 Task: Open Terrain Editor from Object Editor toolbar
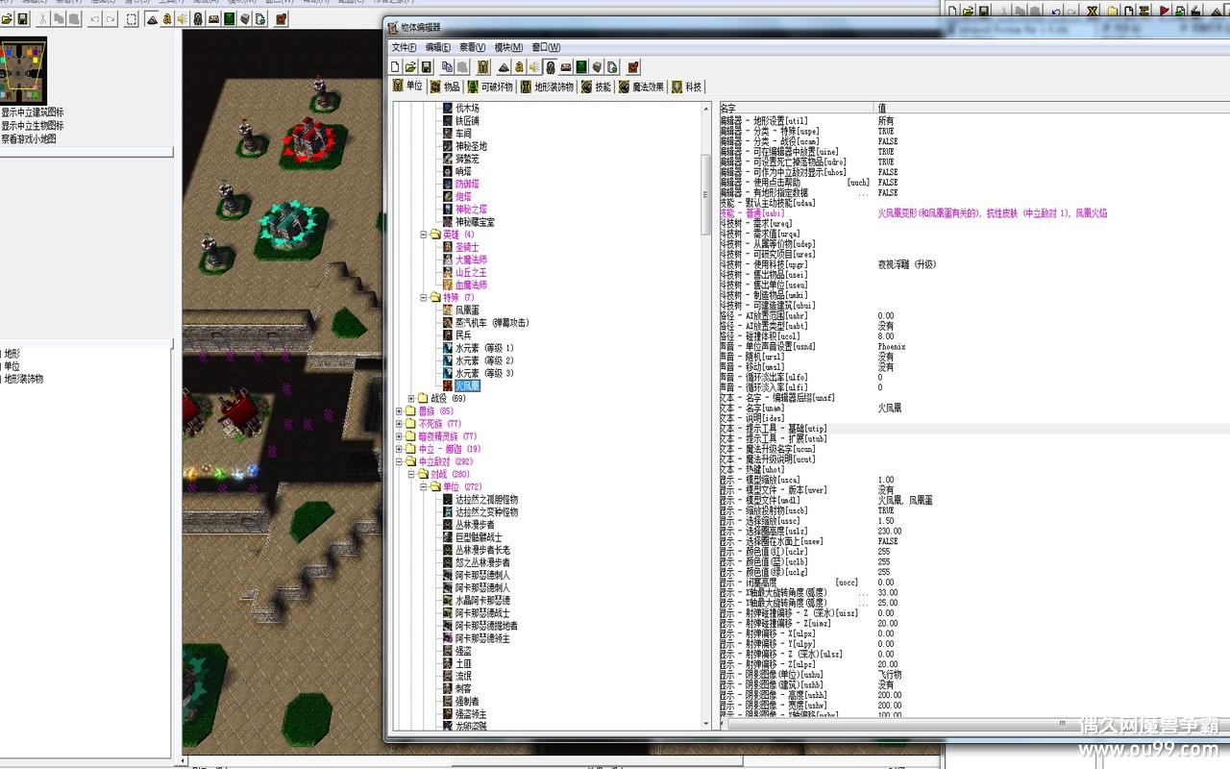point(504,67)
